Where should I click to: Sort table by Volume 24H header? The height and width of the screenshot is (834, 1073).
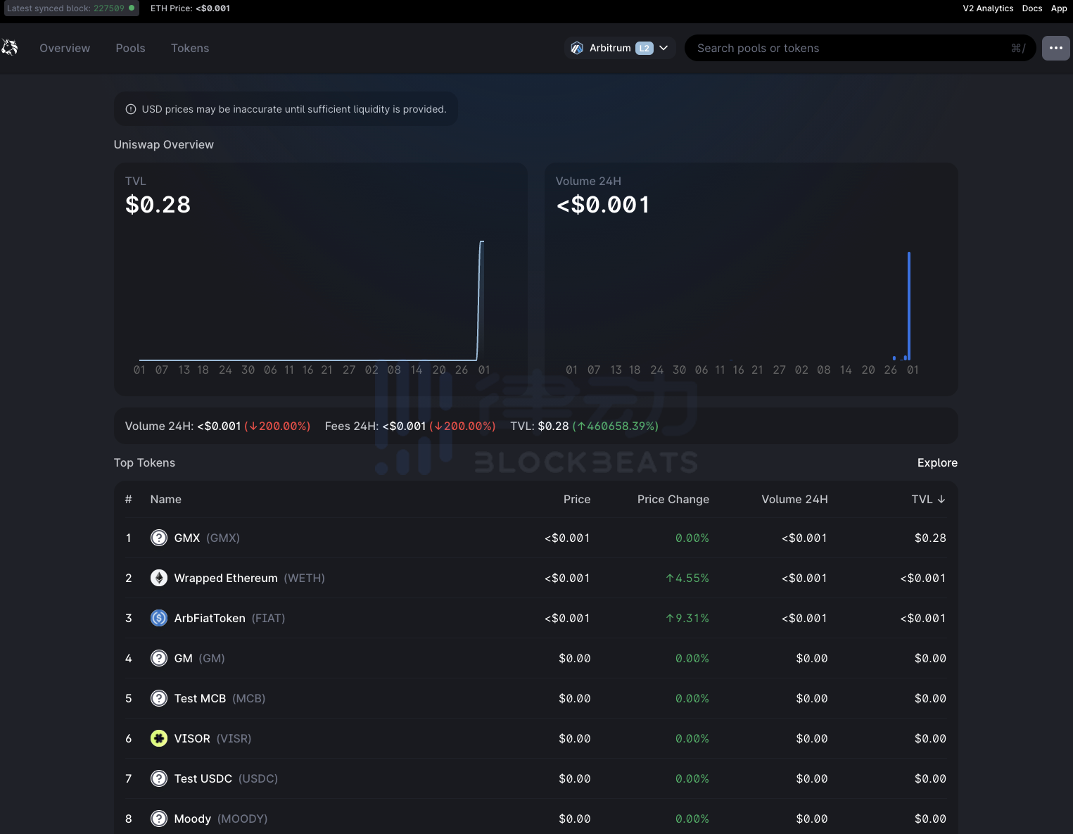[794, 499]
